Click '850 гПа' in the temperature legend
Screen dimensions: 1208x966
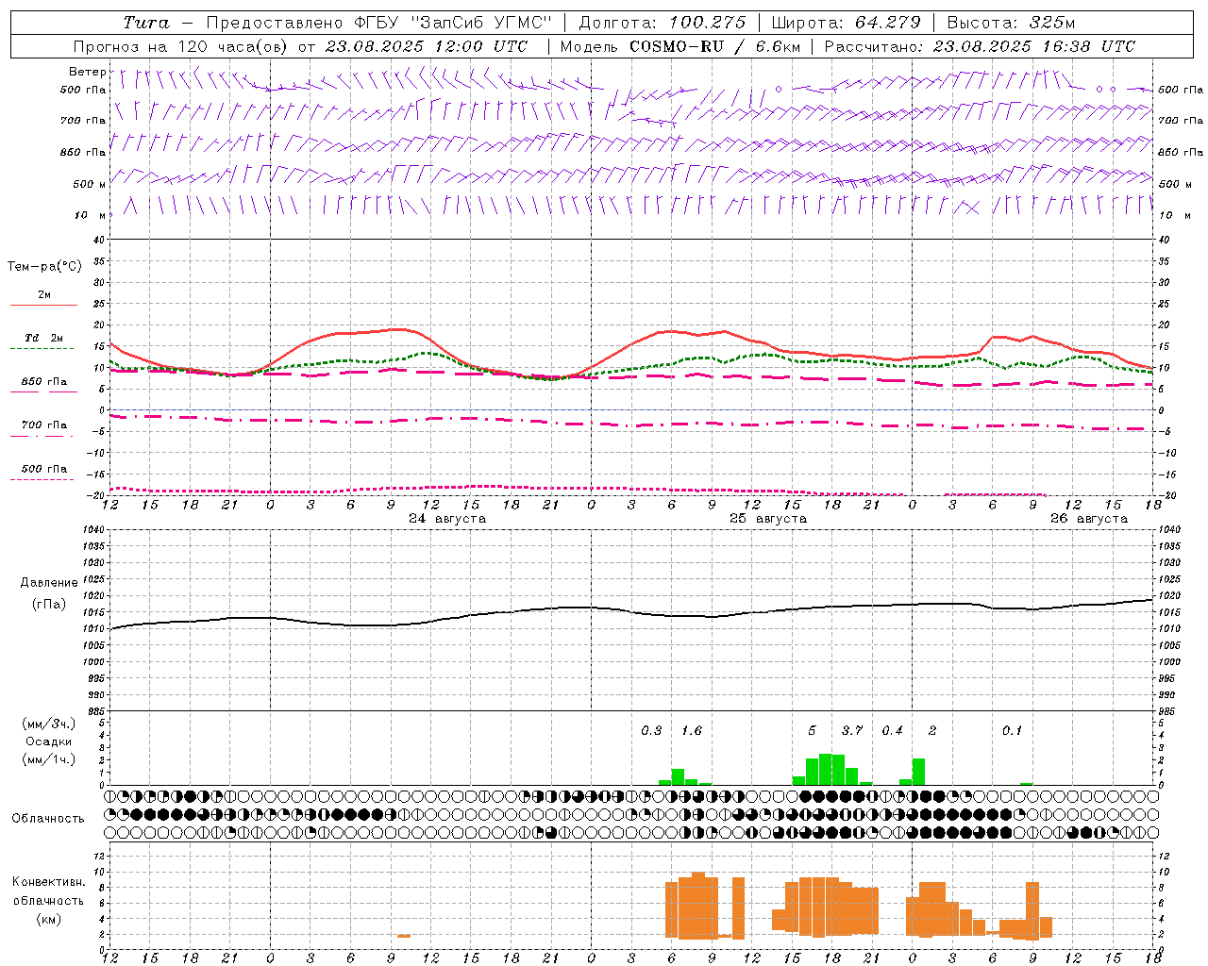pos(44,382)
